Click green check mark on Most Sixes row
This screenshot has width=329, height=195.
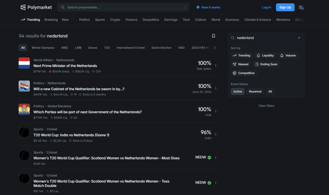coord(209,157)
